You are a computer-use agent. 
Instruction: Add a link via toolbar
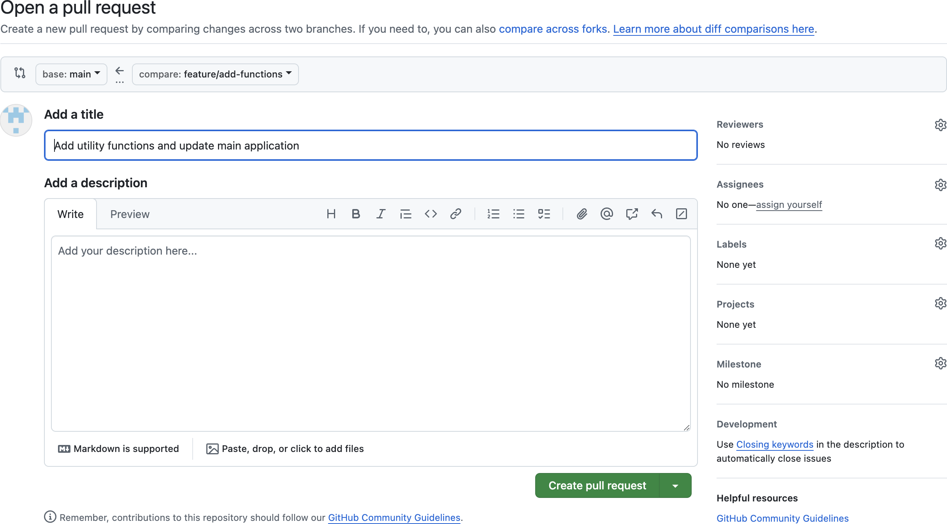click(455, 214)
